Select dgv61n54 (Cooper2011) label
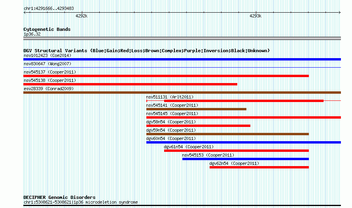This screenshot has height=208, width=352. pos(189,147)
